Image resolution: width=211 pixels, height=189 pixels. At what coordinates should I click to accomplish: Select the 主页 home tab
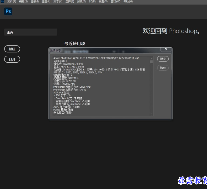31,32
